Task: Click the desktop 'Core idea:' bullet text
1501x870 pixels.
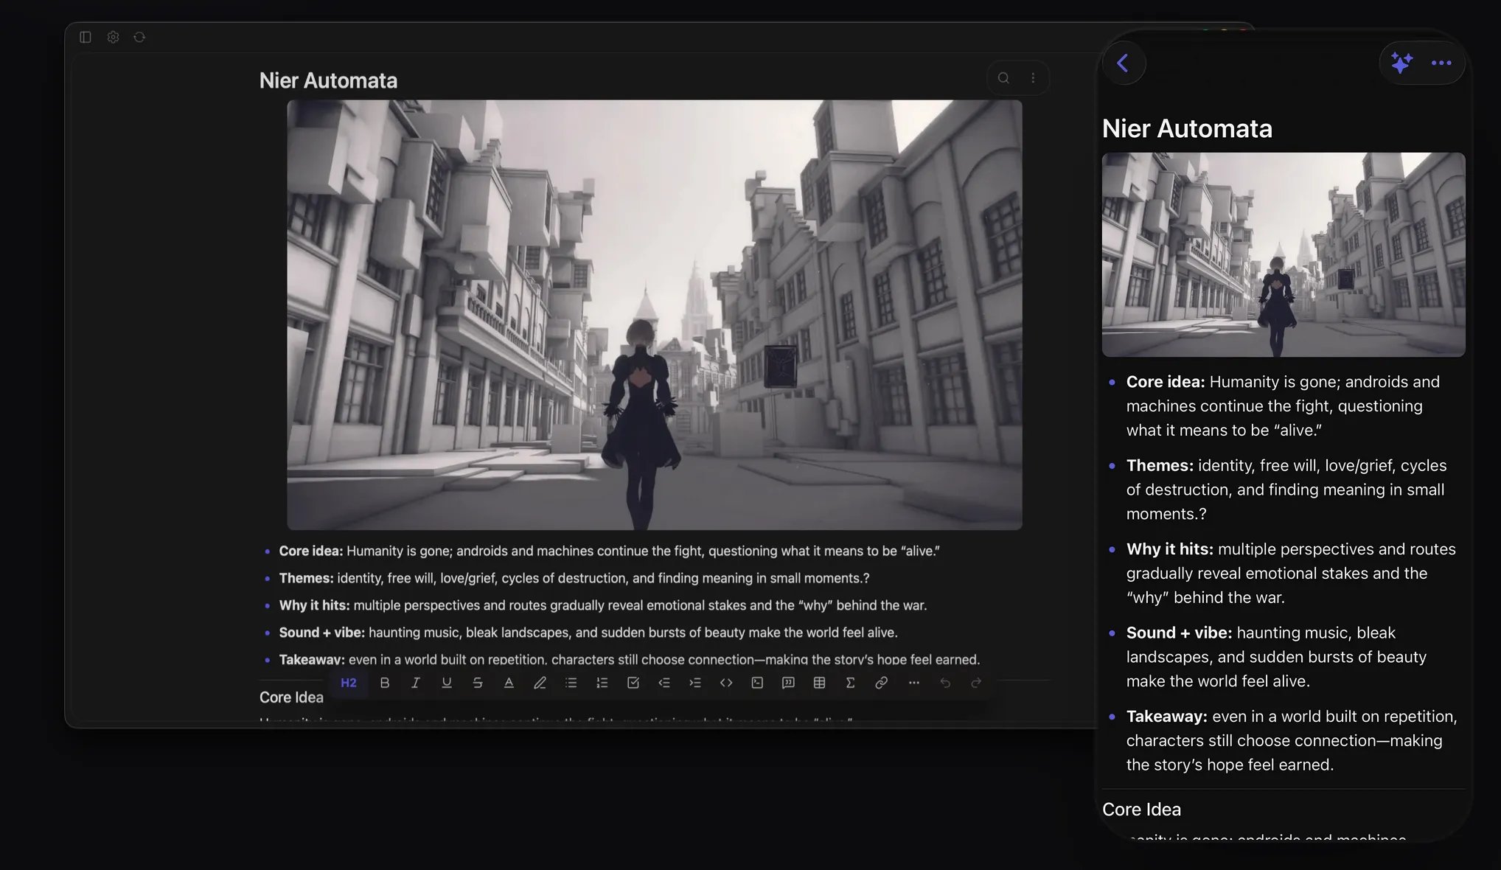Action: [609, 551]
